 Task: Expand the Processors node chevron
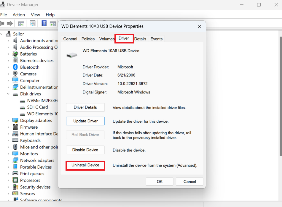coord(8,180)
